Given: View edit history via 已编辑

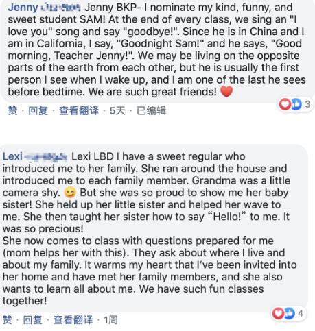Looking at the screenshot, I should click(x=151, y=111).
